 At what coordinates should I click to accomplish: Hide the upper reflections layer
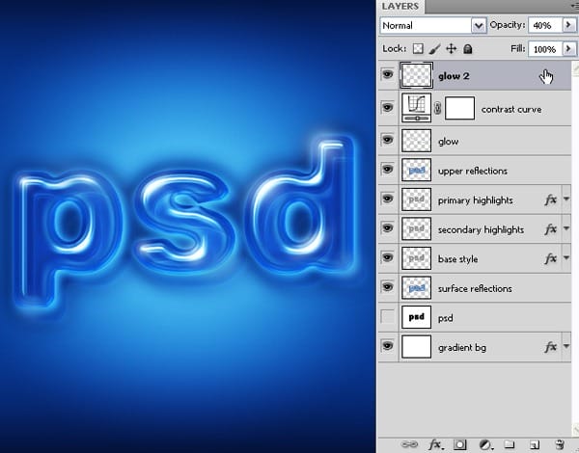click(387, 169)
